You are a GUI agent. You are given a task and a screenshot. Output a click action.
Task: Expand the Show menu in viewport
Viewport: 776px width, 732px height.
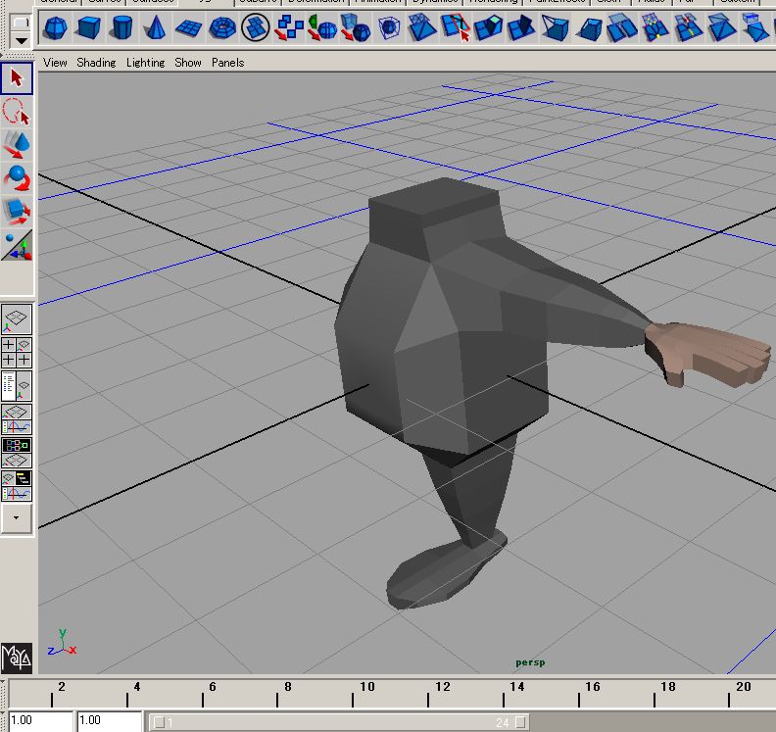click(x=188, y=63)
